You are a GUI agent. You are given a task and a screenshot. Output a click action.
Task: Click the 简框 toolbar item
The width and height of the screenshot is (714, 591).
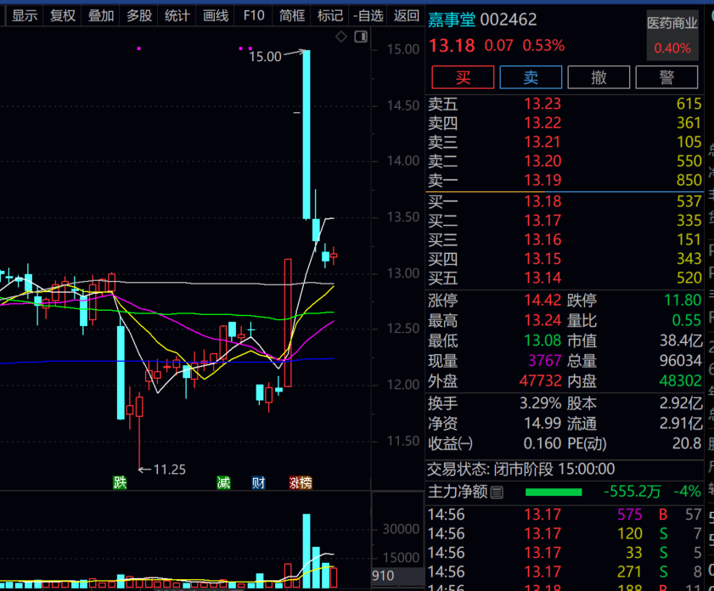click(292, 16)
